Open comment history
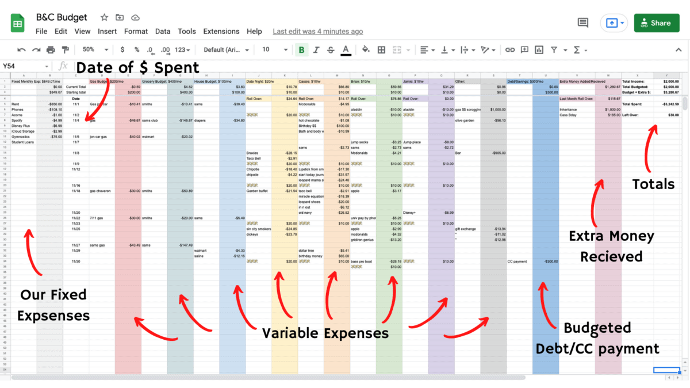 [582, 22]
